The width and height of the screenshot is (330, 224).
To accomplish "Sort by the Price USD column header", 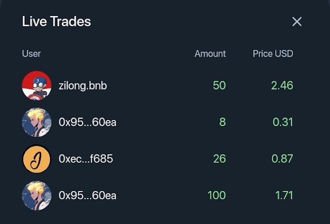I will (x=273, y=54).
